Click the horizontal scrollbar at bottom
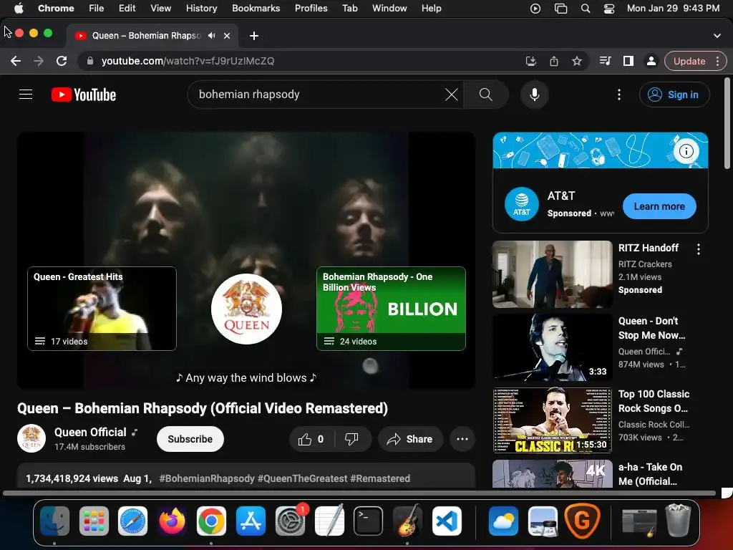This screenshot has height=550, width=733. coord(359,493)
